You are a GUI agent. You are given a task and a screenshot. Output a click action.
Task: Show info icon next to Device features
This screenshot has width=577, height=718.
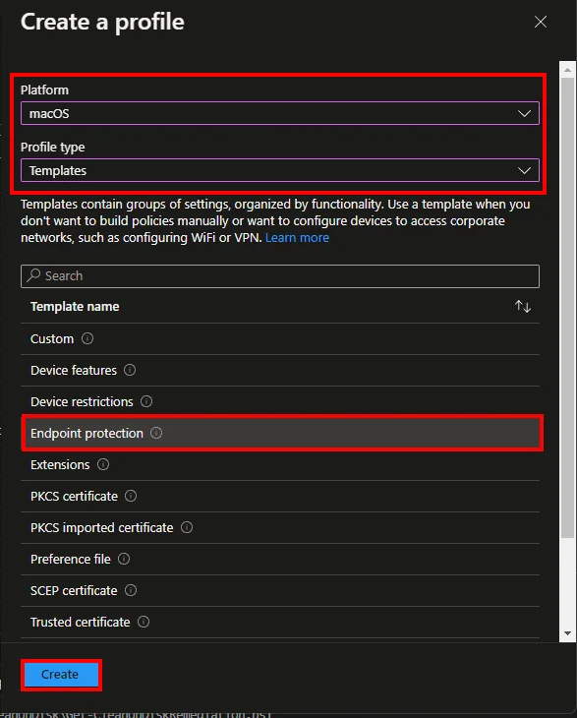click(130, 370)
